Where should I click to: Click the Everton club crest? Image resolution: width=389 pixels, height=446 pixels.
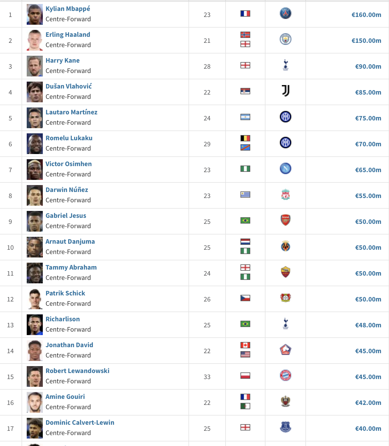coord(285,427)
